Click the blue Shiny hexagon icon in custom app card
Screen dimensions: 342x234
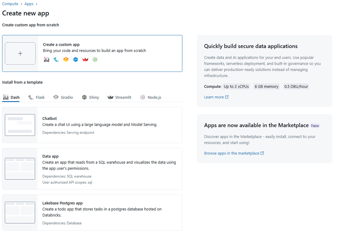pyautogui.click(x=76, y=60)
